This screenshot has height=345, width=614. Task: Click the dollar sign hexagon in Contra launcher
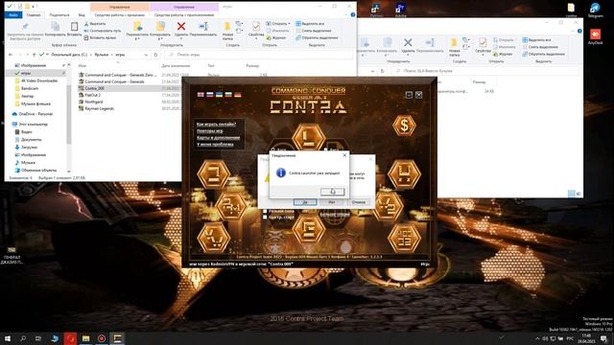(404, 126)
